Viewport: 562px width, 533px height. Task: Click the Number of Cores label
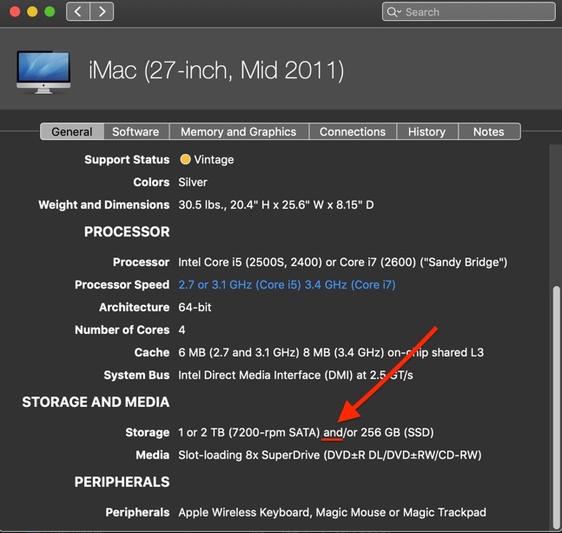122,330
